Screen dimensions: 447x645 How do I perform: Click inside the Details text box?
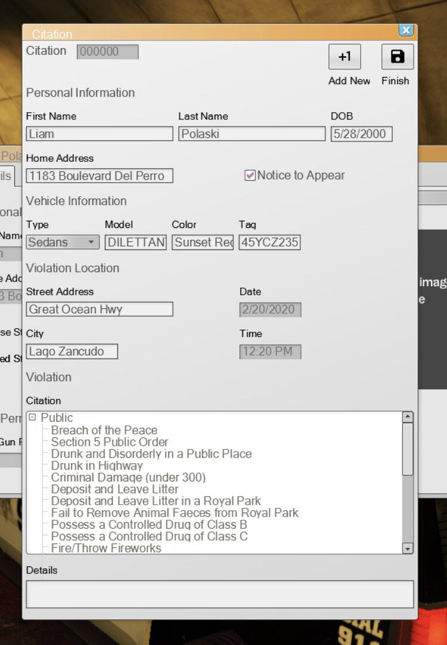(219, 594)
